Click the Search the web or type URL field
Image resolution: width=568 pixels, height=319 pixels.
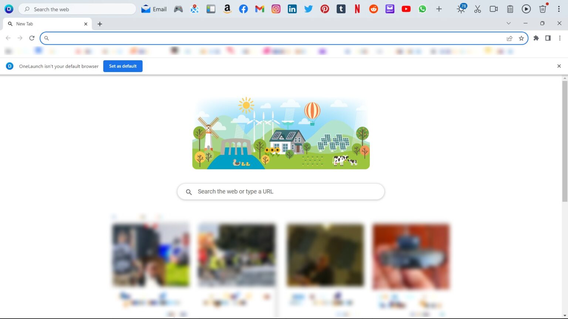281,191
